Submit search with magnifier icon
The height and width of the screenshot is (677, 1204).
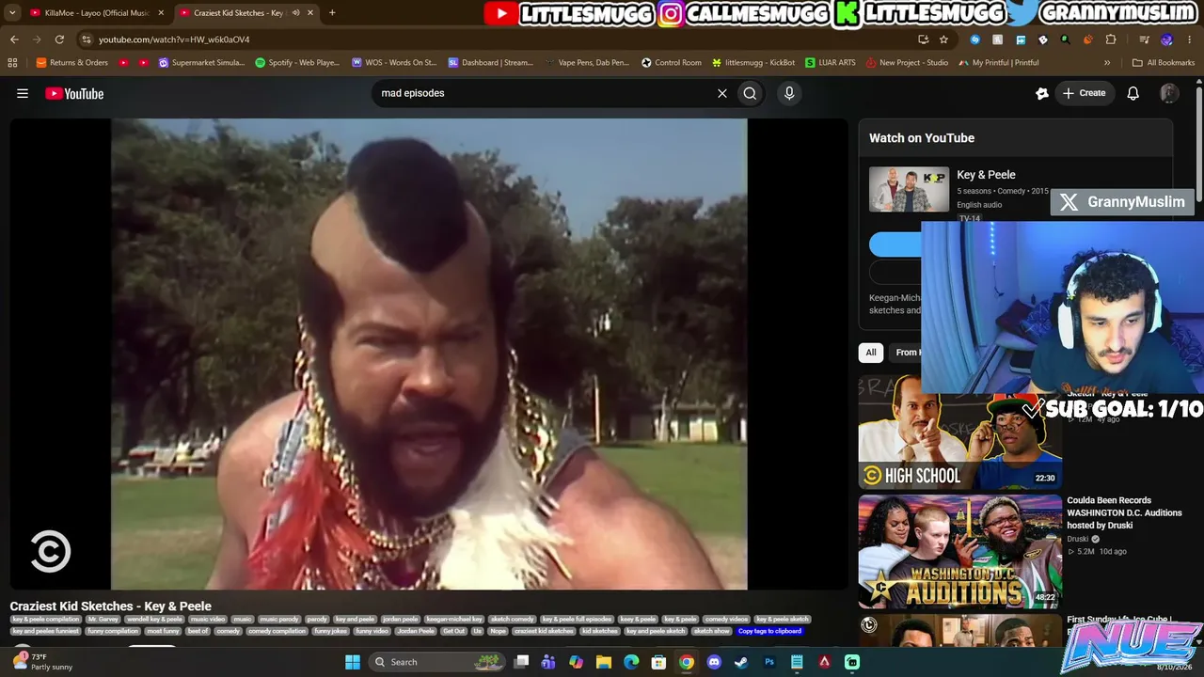(750, 93)
